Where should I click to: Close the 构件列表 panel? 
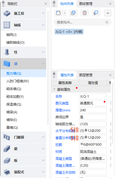tap(110, 4)
